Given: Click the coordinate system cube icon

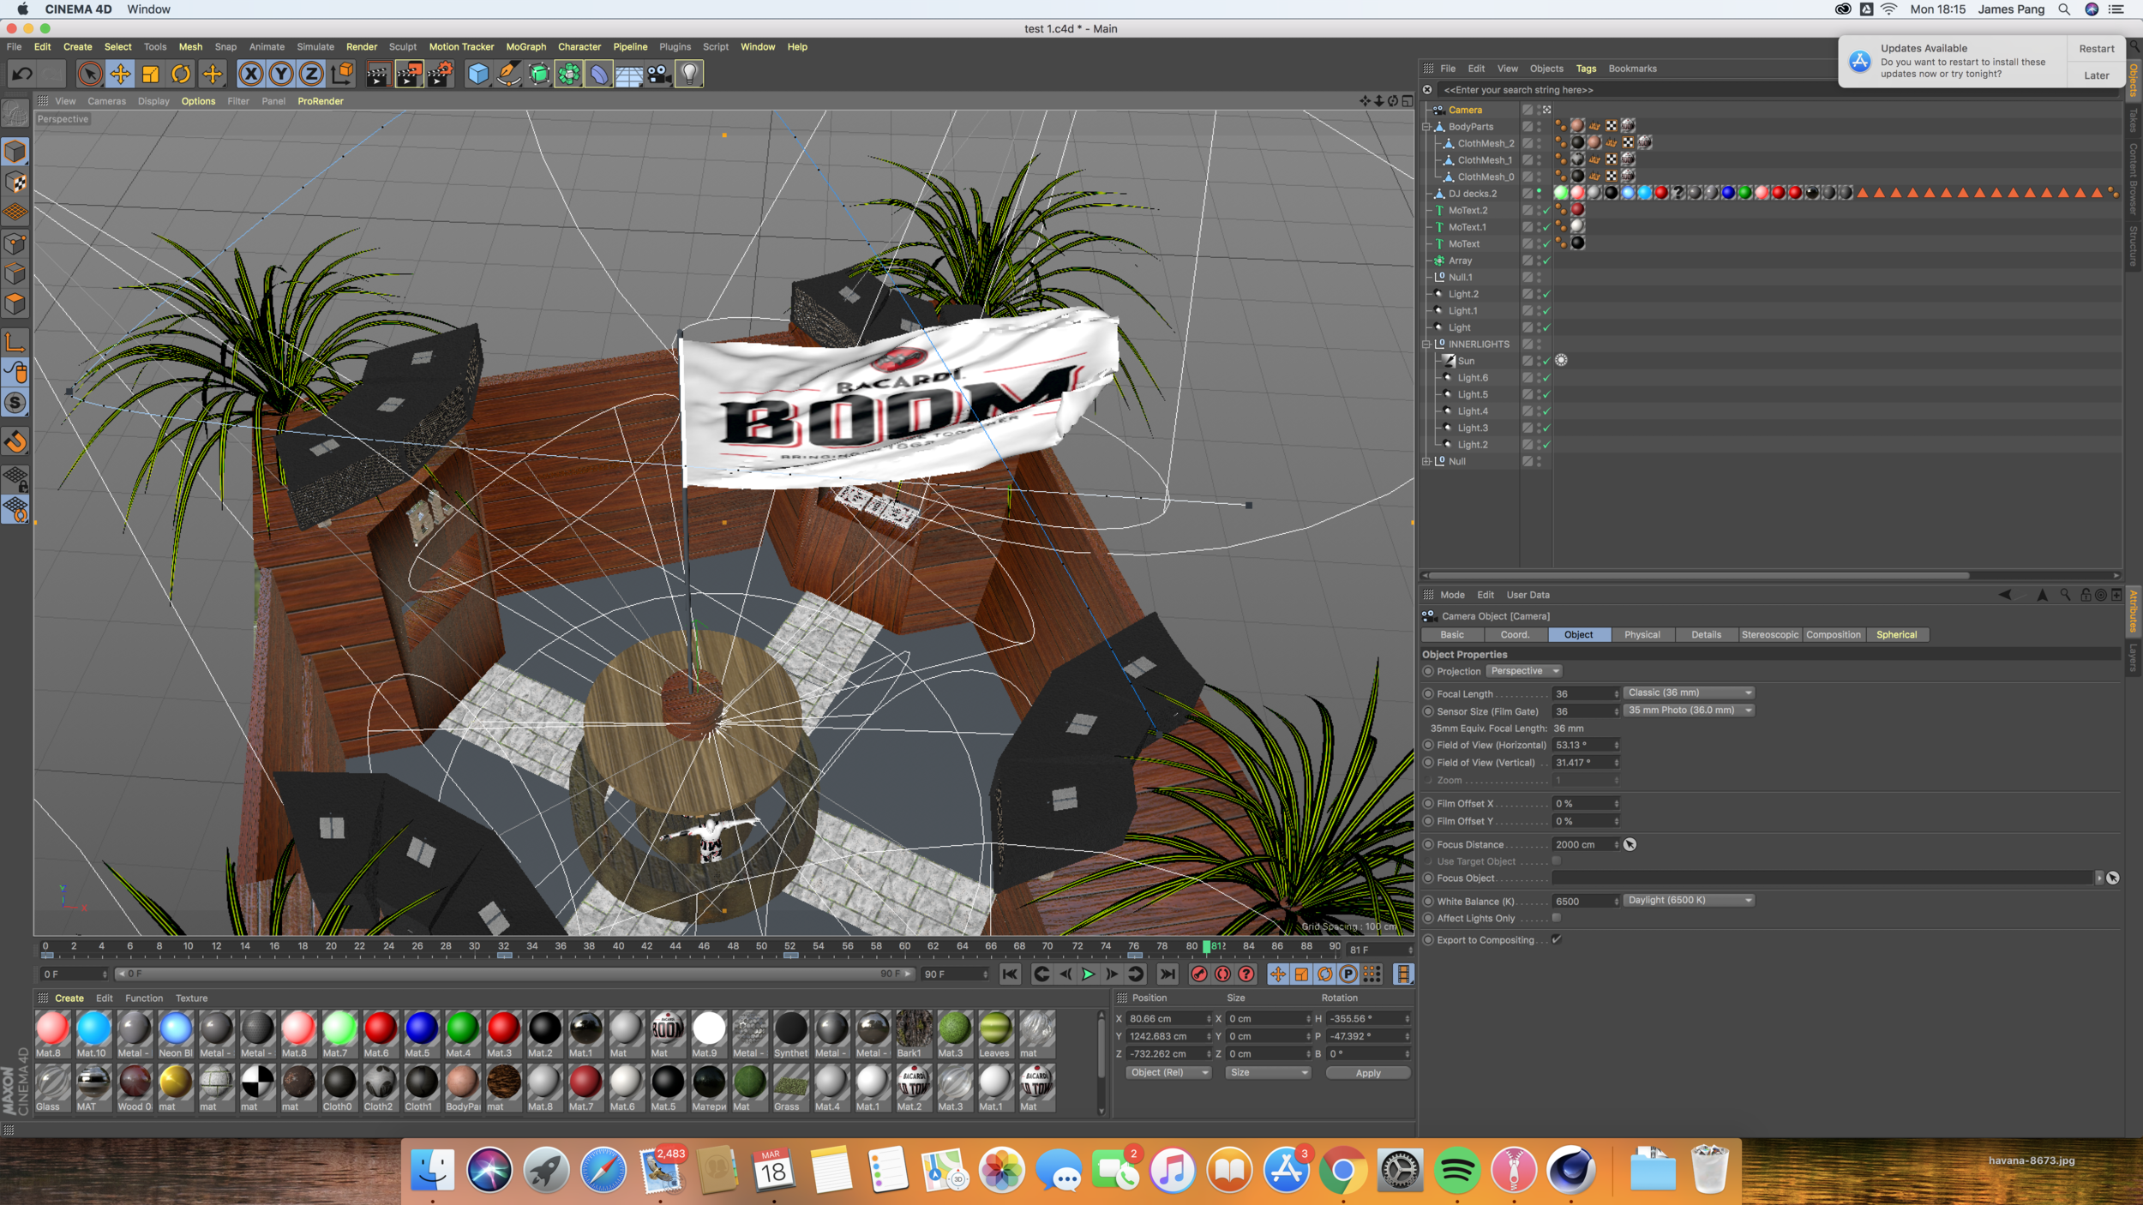Looking at the screenshot, I should (x=343, y=74).
